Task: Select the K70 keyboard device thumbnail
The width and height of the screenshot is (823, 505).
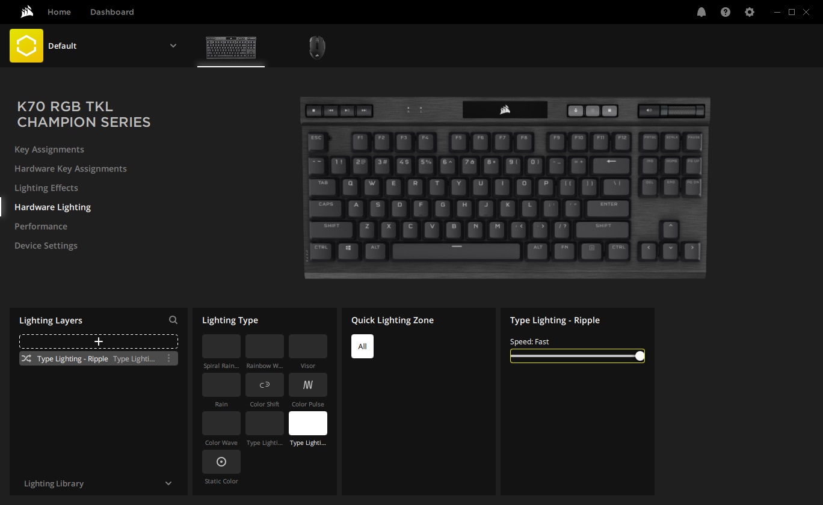Action: (x=231, y=47)
